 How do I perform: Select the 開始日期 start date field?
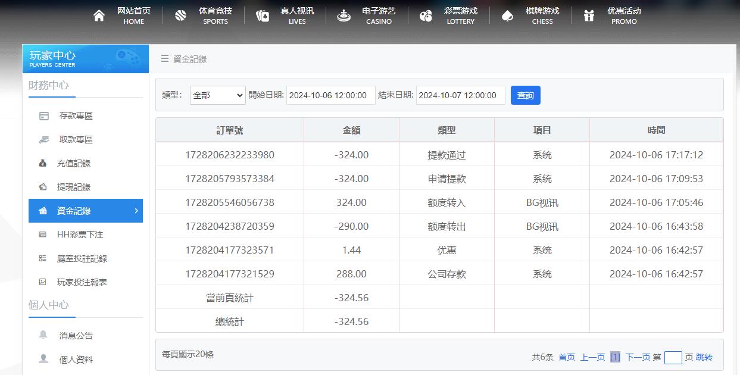click(330, 95)
